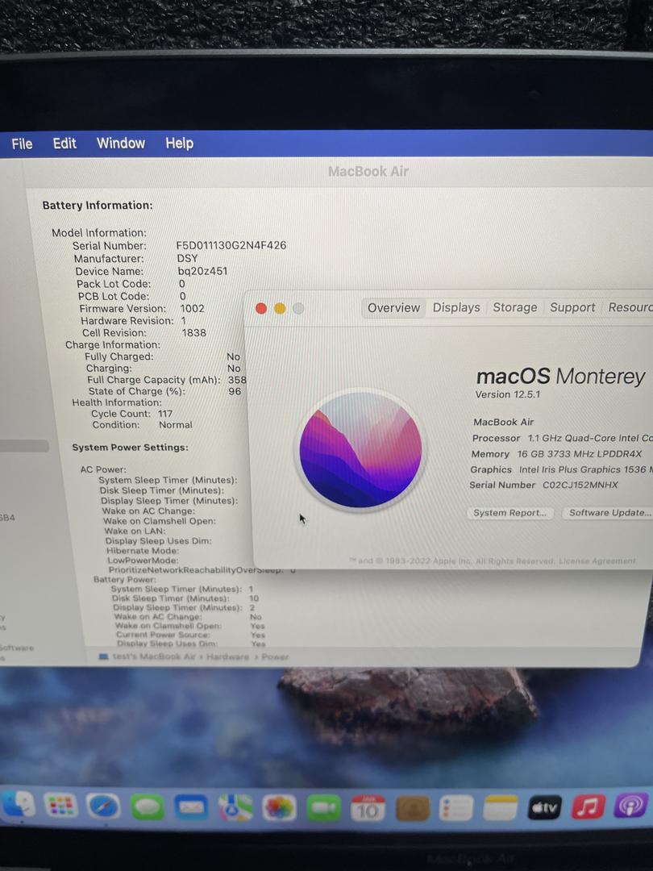Open the Mail app in the Dock
Viewport: 653px width, 871px height.
pyautogui.click(x=191, y=807)
